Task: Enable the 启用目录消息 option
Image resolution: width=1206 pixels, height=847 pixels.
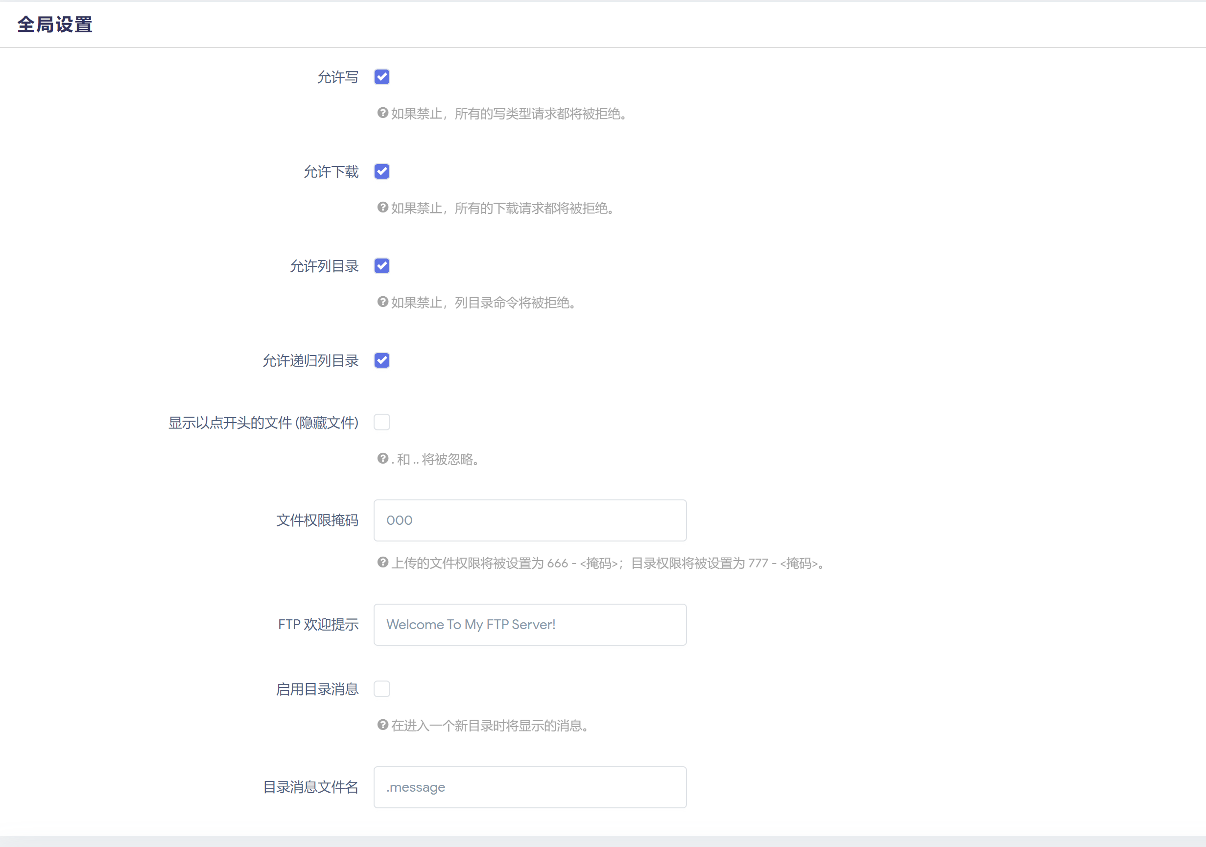Action: click(382, 689)
